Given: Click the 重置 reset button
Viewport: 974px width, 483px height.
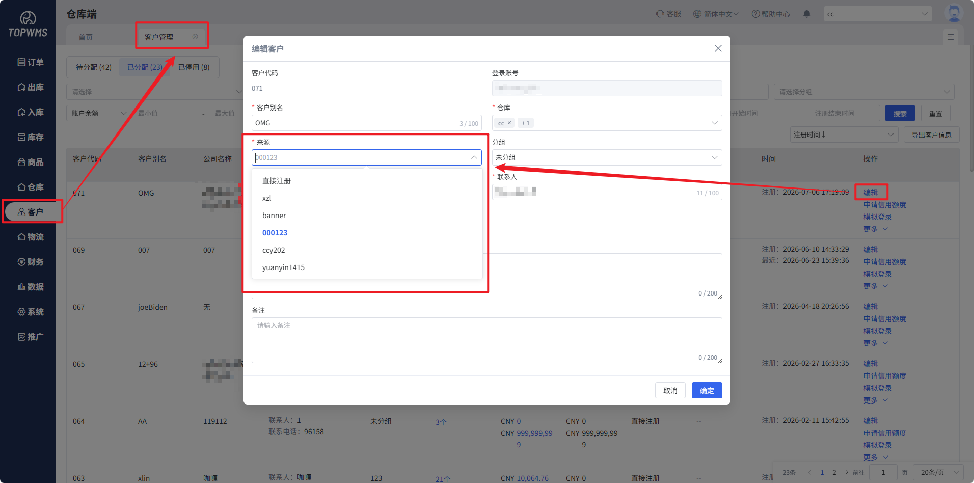Looking at the screenshot, I should (x=936, y=114).
